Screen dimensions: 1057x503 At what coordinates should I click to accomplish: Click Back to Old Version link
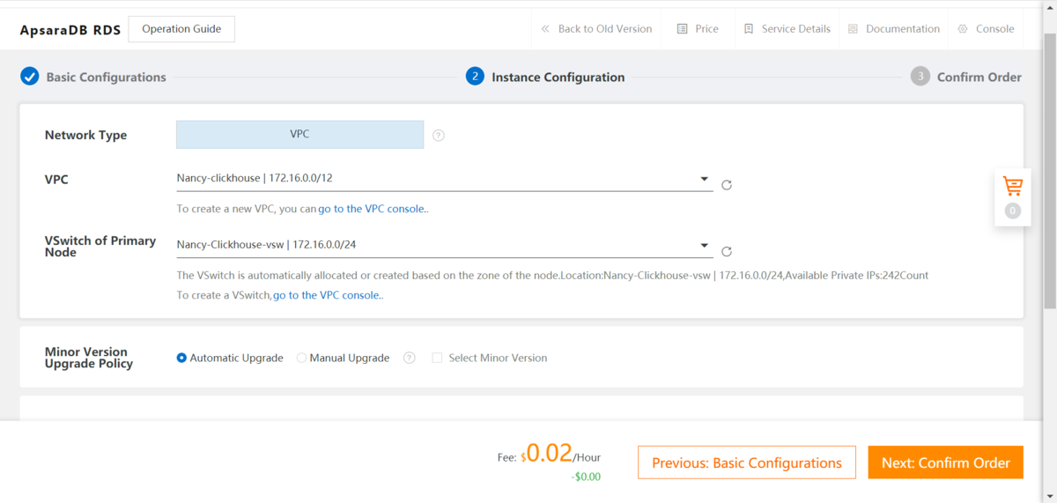pyautogui.click(x=605, y=29)
